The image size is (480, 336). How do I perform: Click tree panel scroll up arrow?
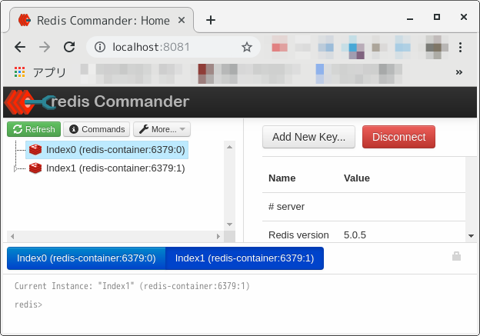point(229,147)
